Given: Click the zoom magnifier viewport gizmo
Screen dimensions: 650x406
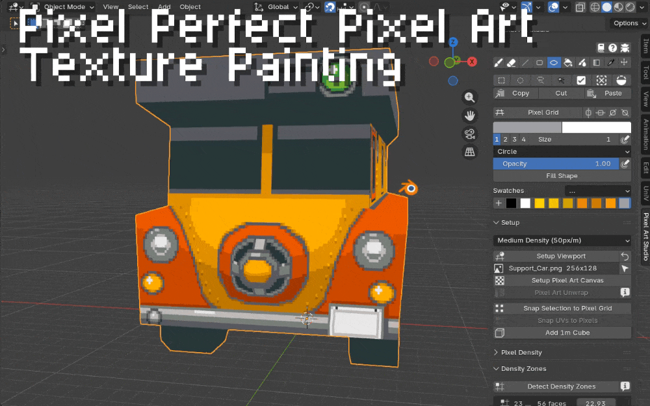Looking at the screenshot, I should coord(470,97).
